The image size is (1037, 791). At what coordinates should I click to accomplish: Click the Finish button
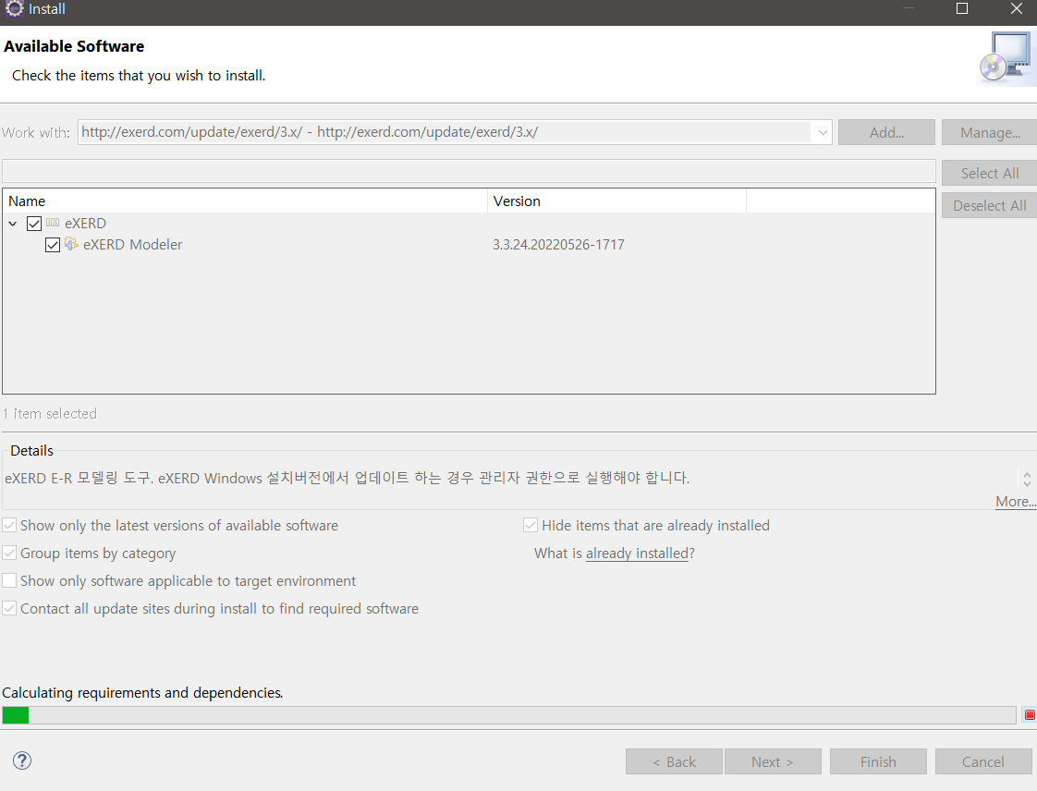(878, 762)
